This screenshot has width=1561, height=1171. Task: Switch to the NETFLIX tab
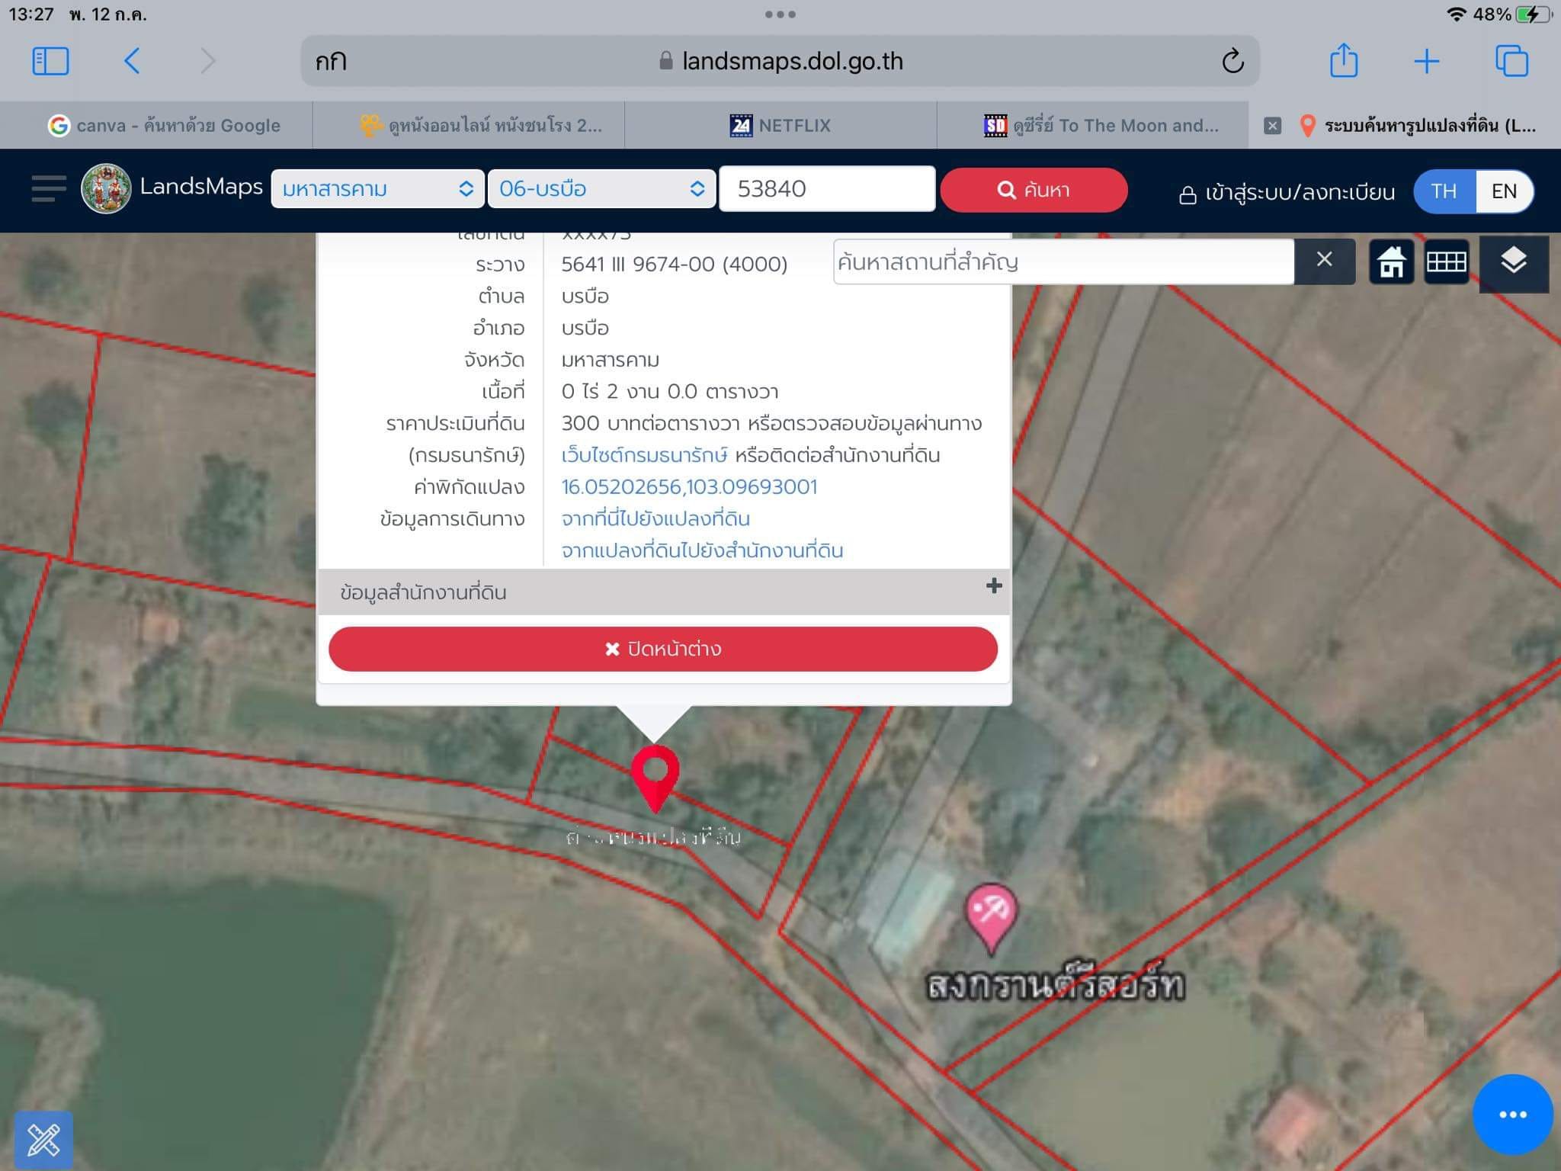(780, 125)
